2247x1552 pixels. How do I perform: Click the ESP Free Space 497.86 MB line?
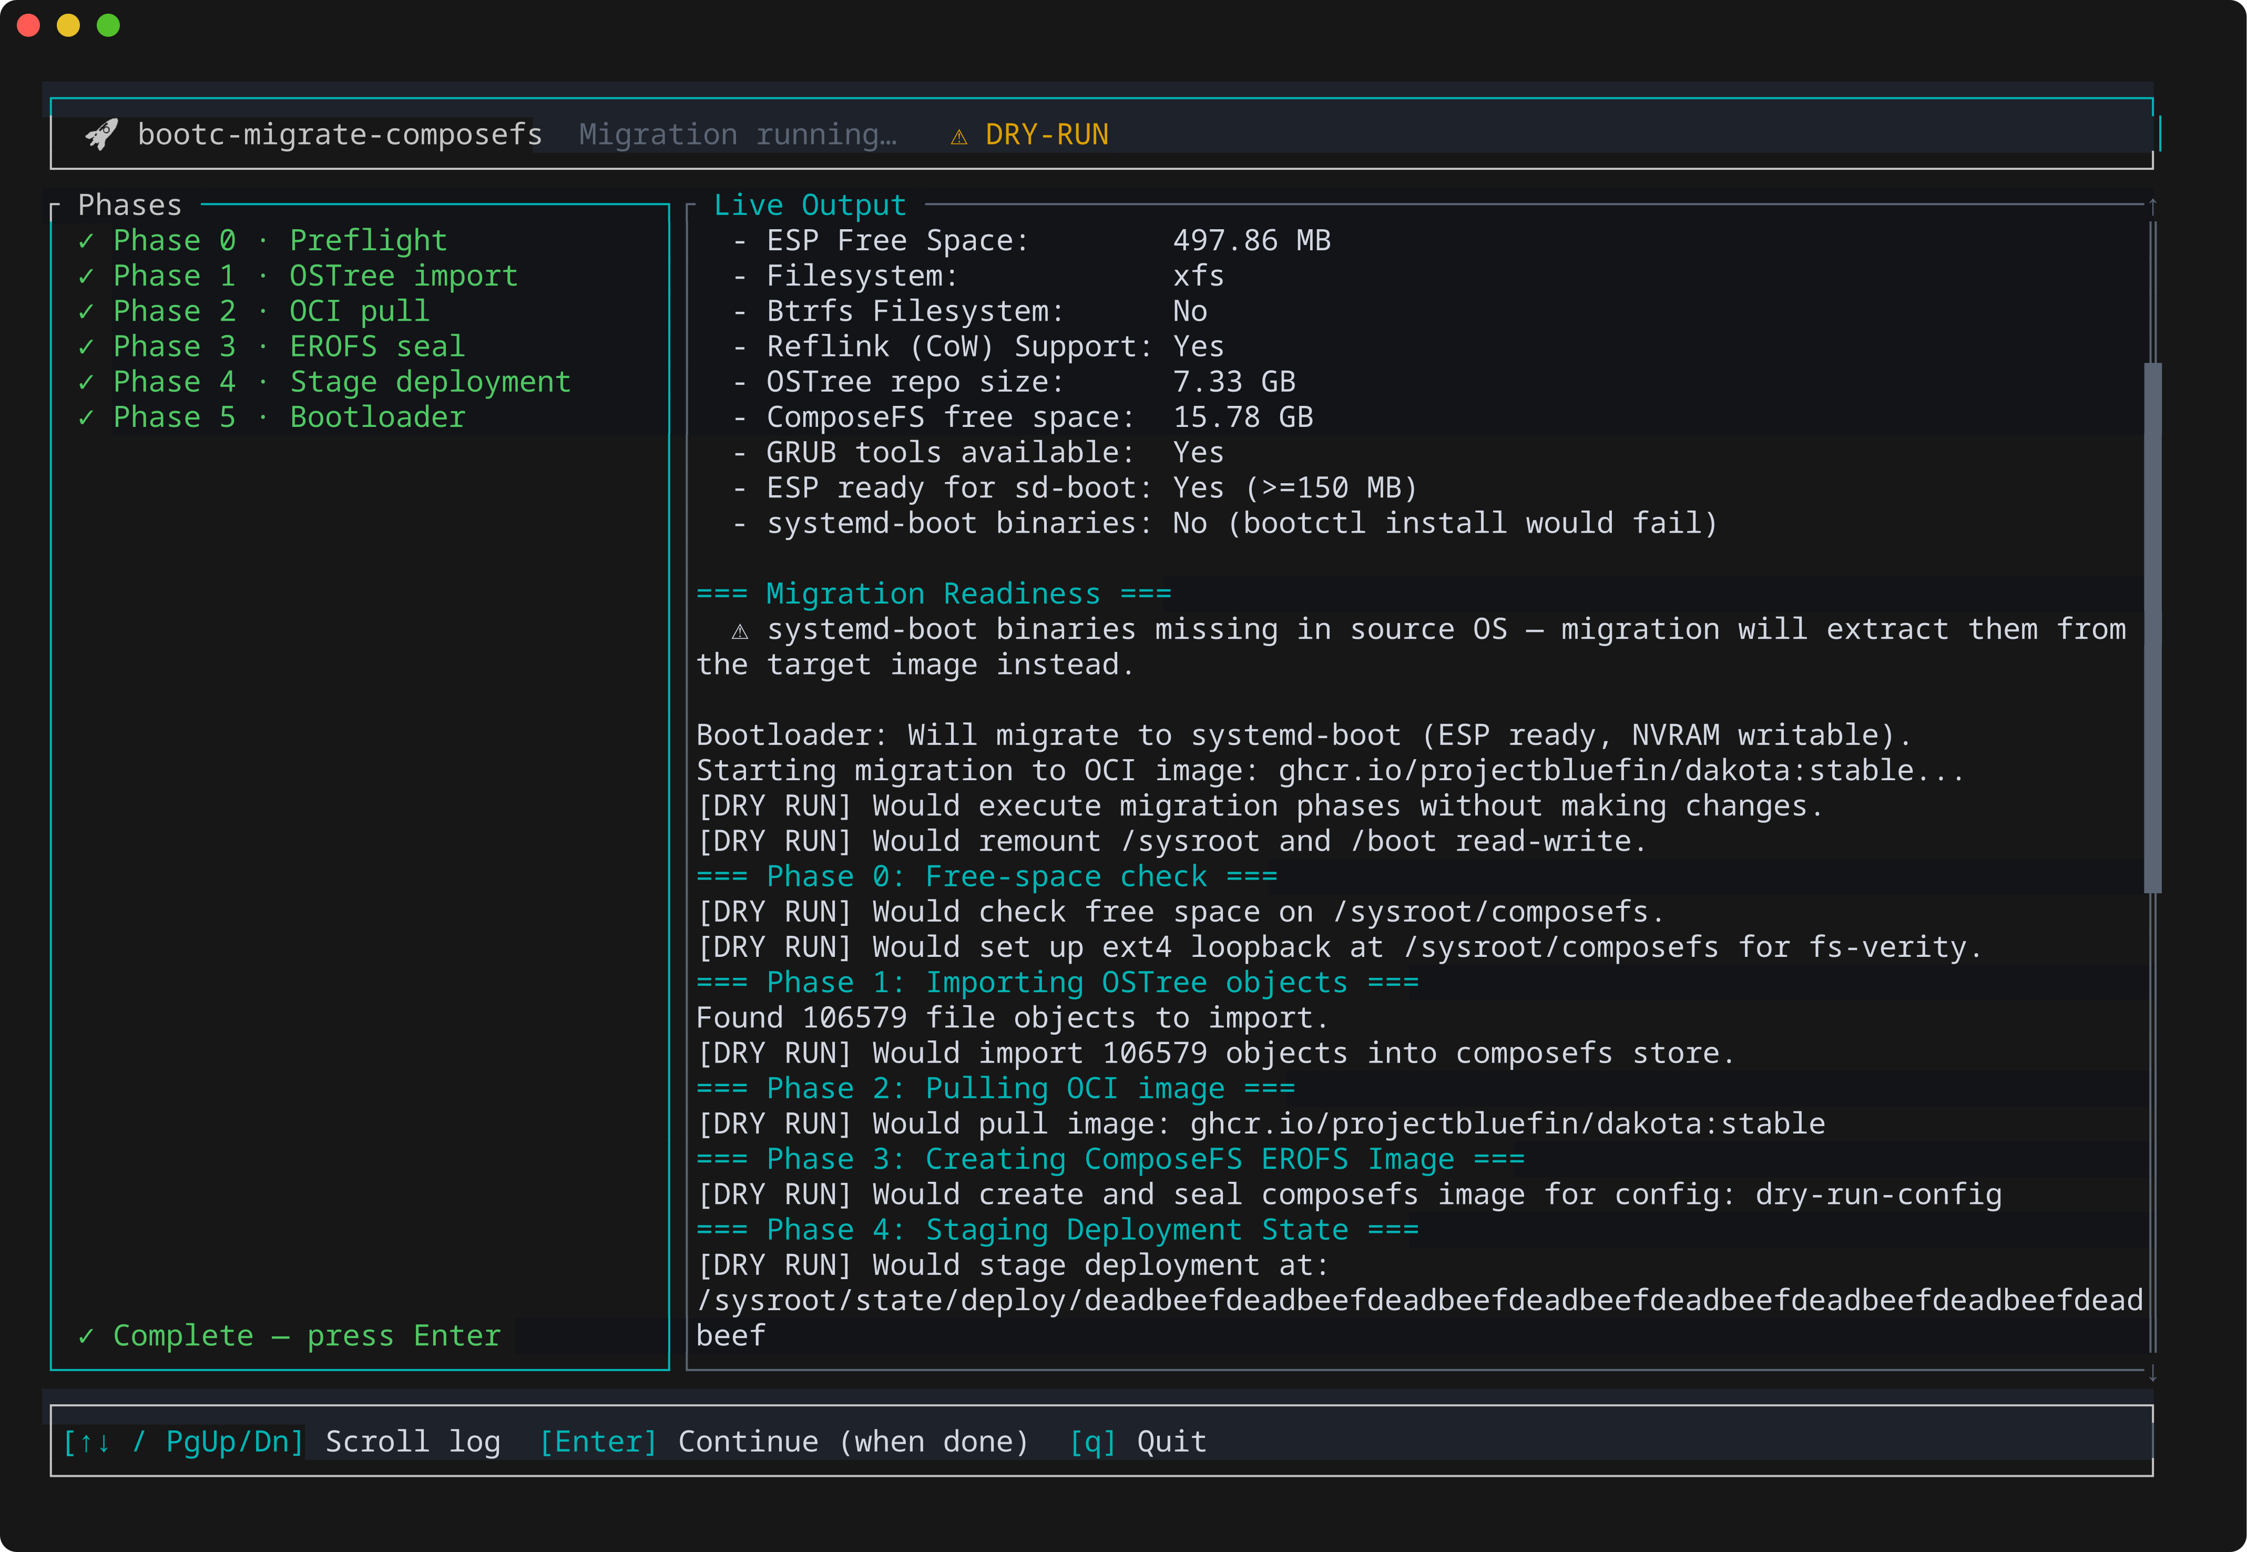click(x=1031, y=240)
